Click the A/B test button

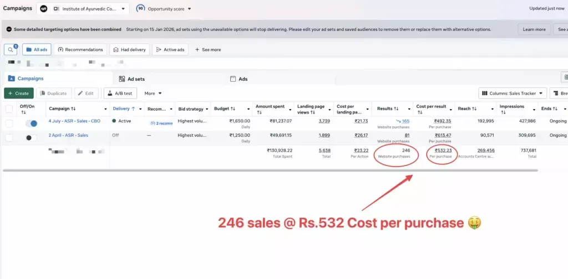120,93
